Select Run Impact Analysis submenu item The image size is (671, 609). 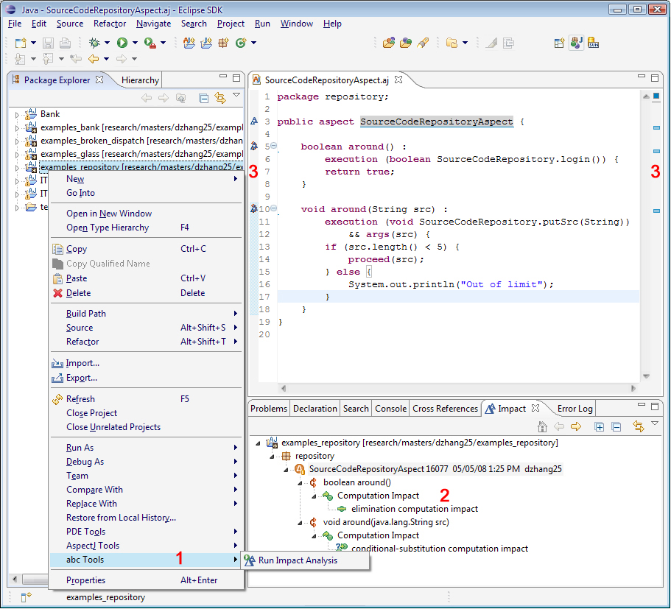pyautogui.click(x=305, y=560)
